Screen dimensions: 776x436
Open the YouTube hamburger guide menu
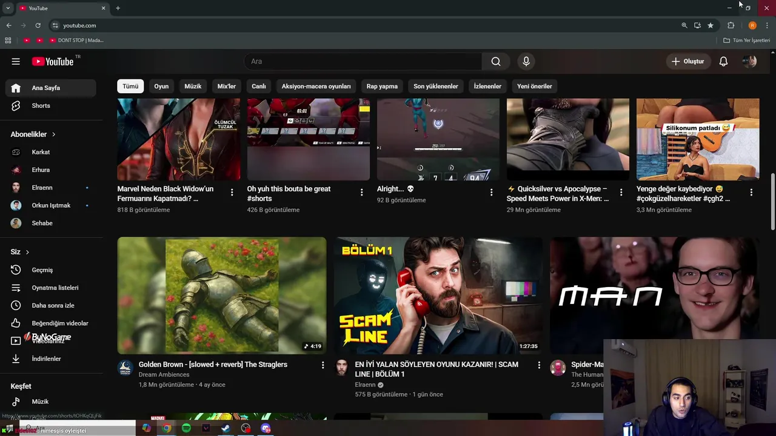tap(16, 61)
